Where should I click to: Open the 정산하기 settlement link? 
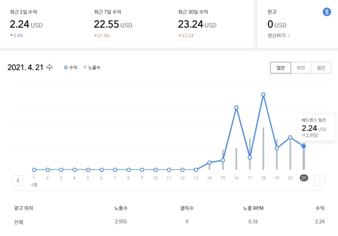point(279,36)
